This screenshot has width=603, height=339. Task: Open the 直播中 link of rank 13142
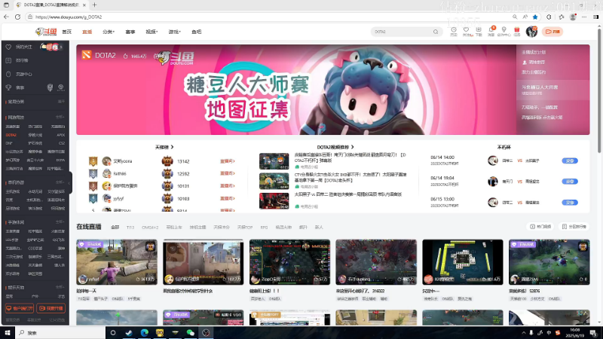(x=227, y=161)
